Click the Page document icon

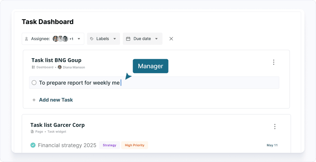[x=32, y=132]
